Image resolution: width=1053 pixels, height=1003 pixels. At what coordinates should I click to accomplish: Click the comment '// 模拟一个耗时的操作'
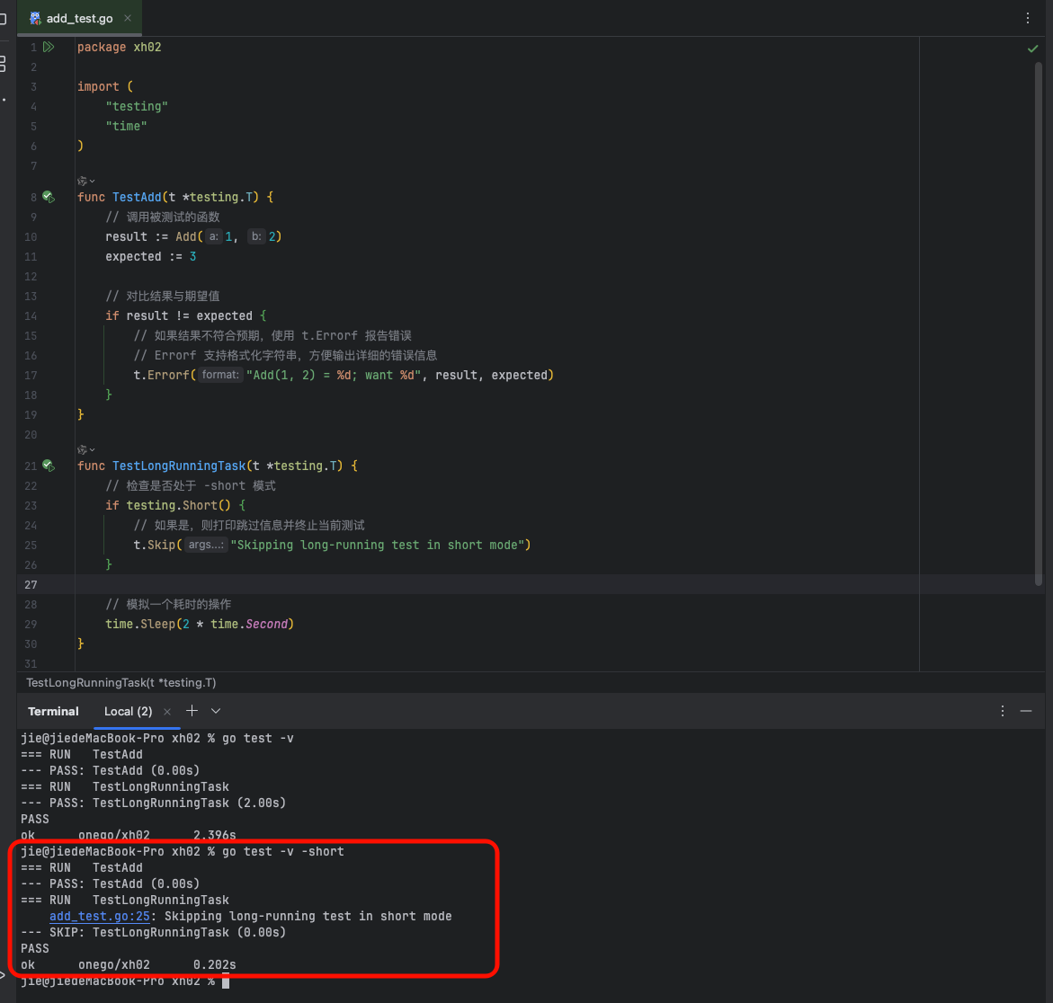click(168, 604)
